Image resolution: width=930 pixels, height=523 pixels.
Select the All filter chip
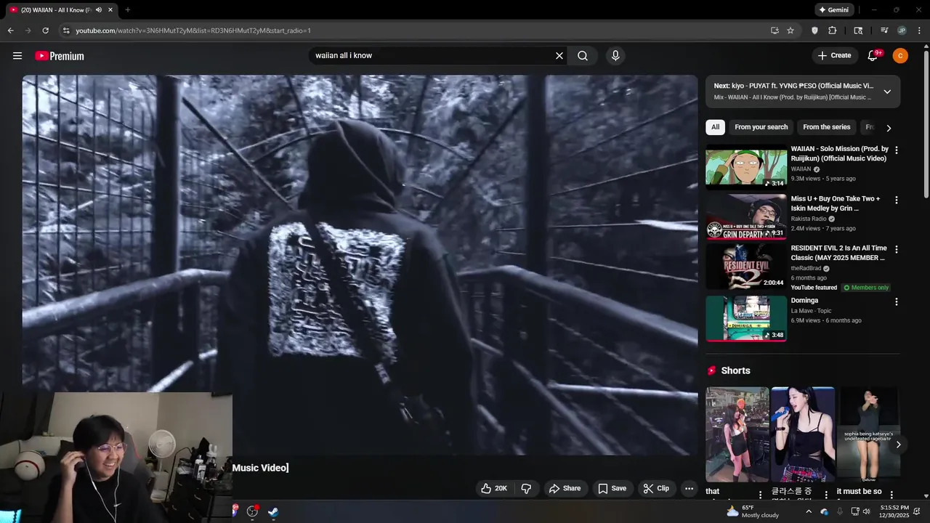click(715, 127)
